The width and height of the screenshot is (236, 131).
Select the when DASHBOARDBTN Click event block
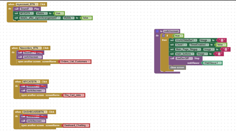click(x=18, y=112)
